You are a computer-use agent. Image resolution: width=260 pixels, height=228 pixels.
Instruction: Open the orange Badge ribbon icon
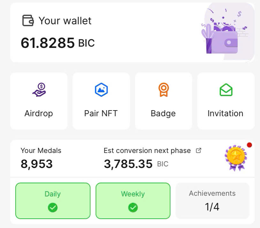point(164,90)
